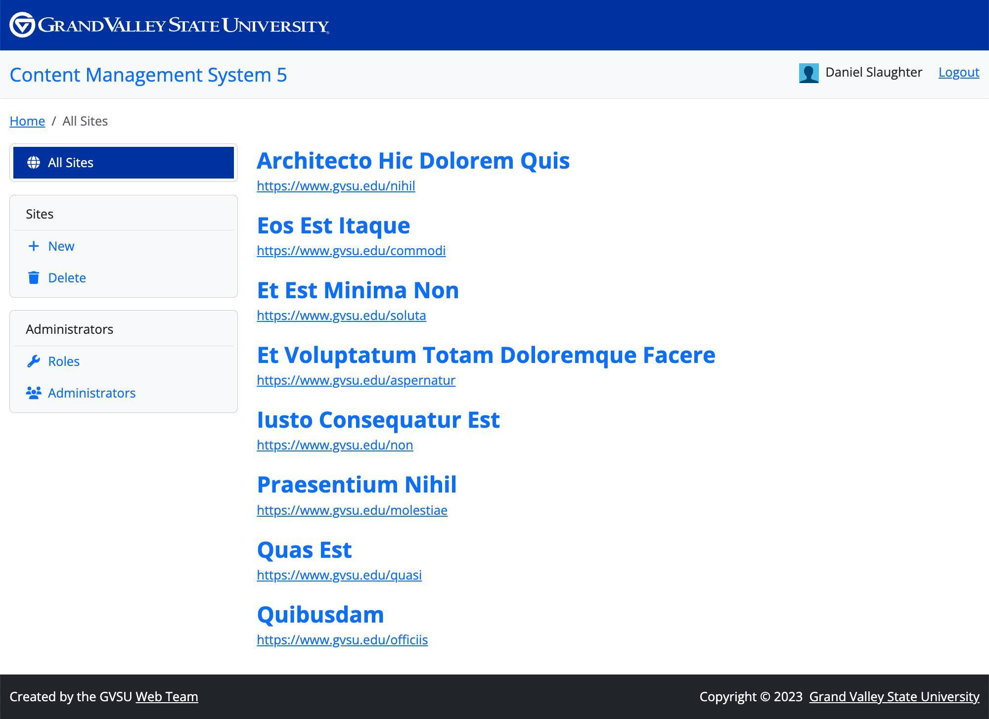
Task: Click Daniel Slaughter's avatar icon
Action: [x=809, y=72]
